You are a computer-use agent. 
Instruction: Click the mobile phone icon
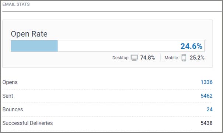click(184, 58)
